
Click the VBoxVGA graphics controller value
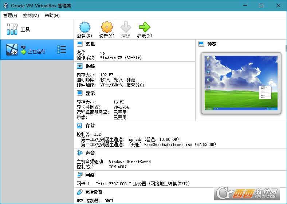(121, 107)
